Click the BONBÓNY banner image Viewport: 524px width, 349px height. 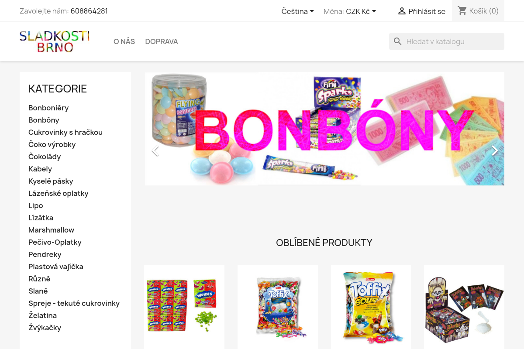point(324,129)
